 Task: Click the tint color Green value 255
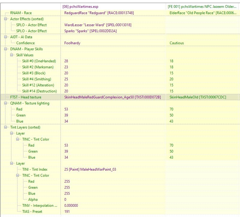[x=67, y=188]
